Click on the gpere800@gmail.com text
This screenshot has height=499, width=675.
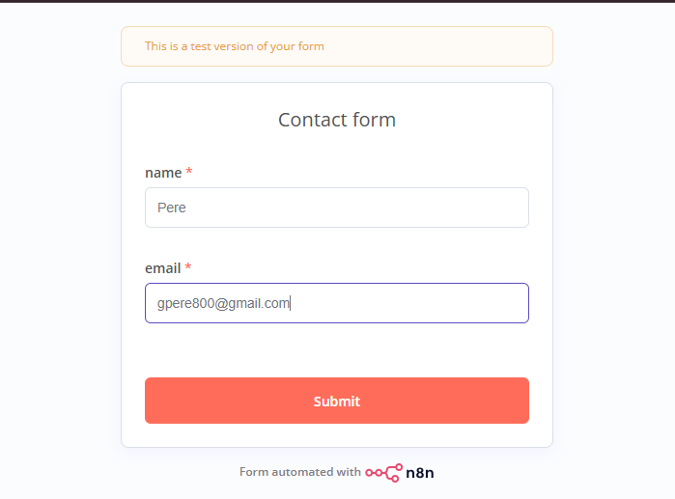223,303
